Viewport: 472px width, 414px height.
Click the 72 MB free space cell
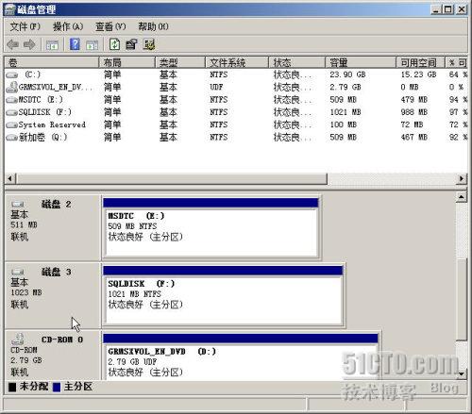point(412,124)
